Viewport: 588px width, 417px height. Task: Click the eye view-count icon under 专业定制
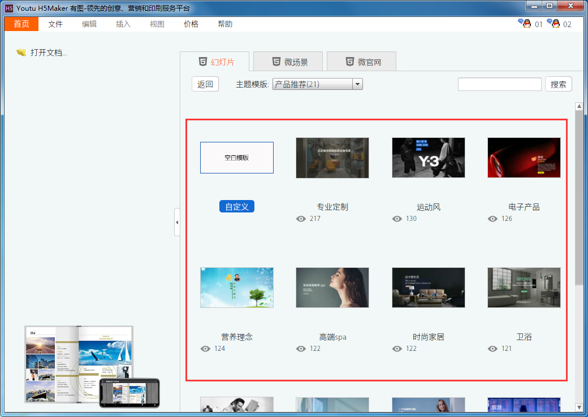301,219
